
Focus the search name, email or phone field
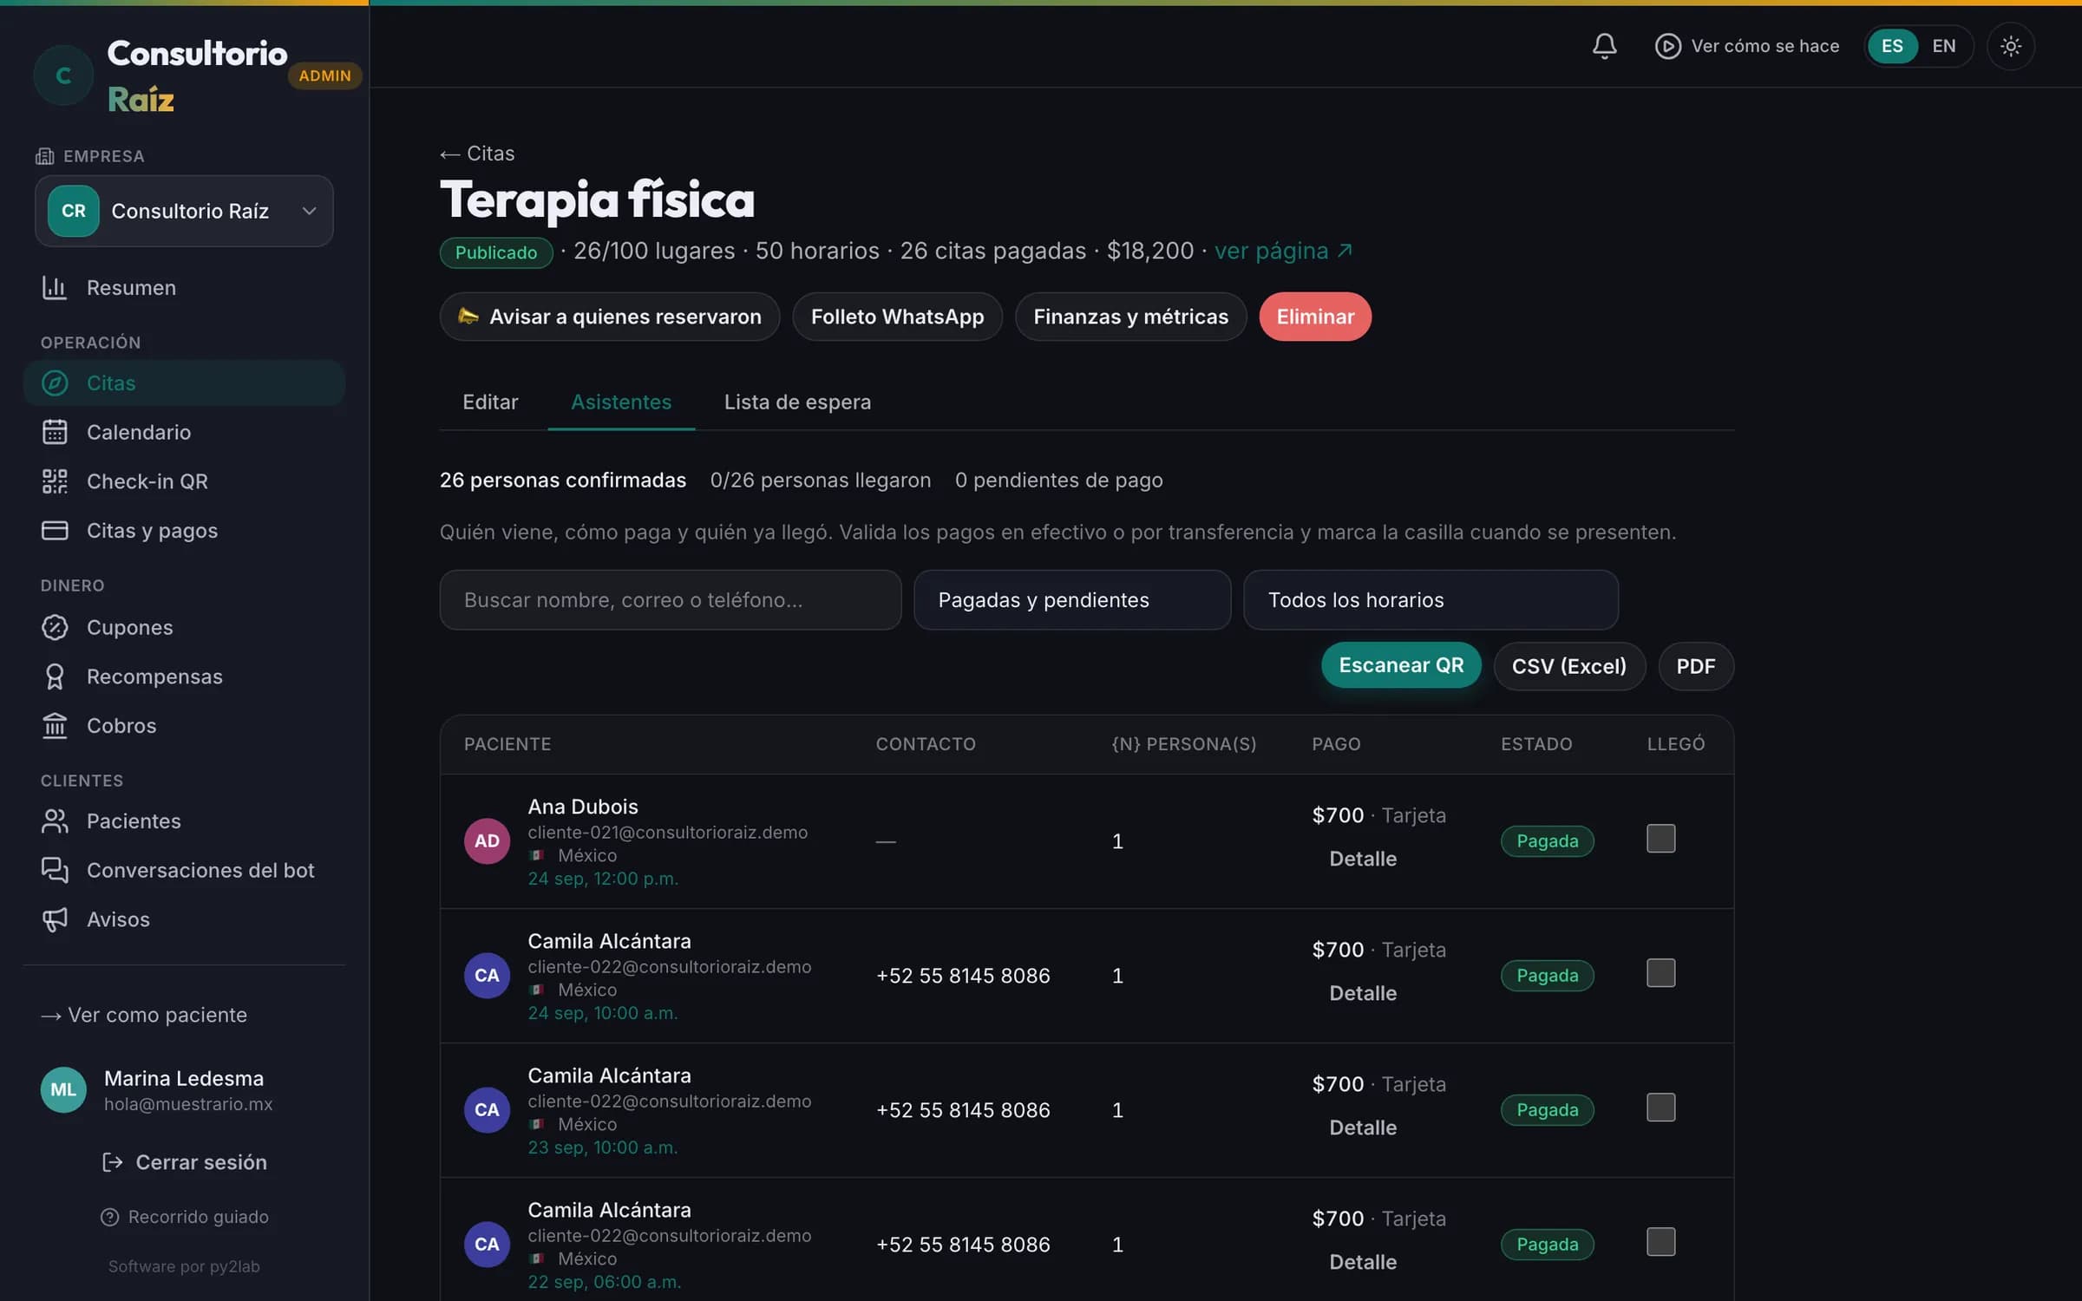tap(671, 600)
